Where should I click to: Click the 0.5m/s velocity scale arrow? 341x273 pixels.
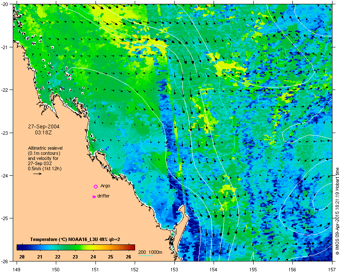pos(38,174)
